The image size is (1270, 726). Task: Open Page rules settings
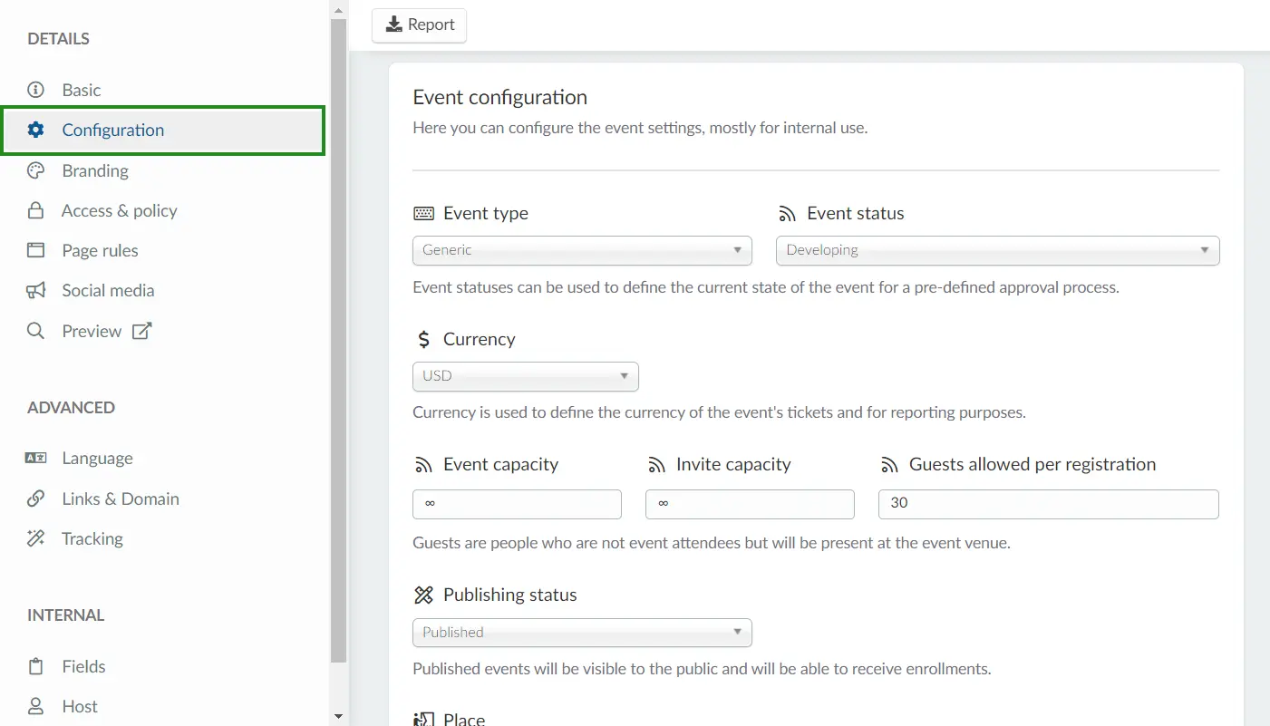point(100,250)
